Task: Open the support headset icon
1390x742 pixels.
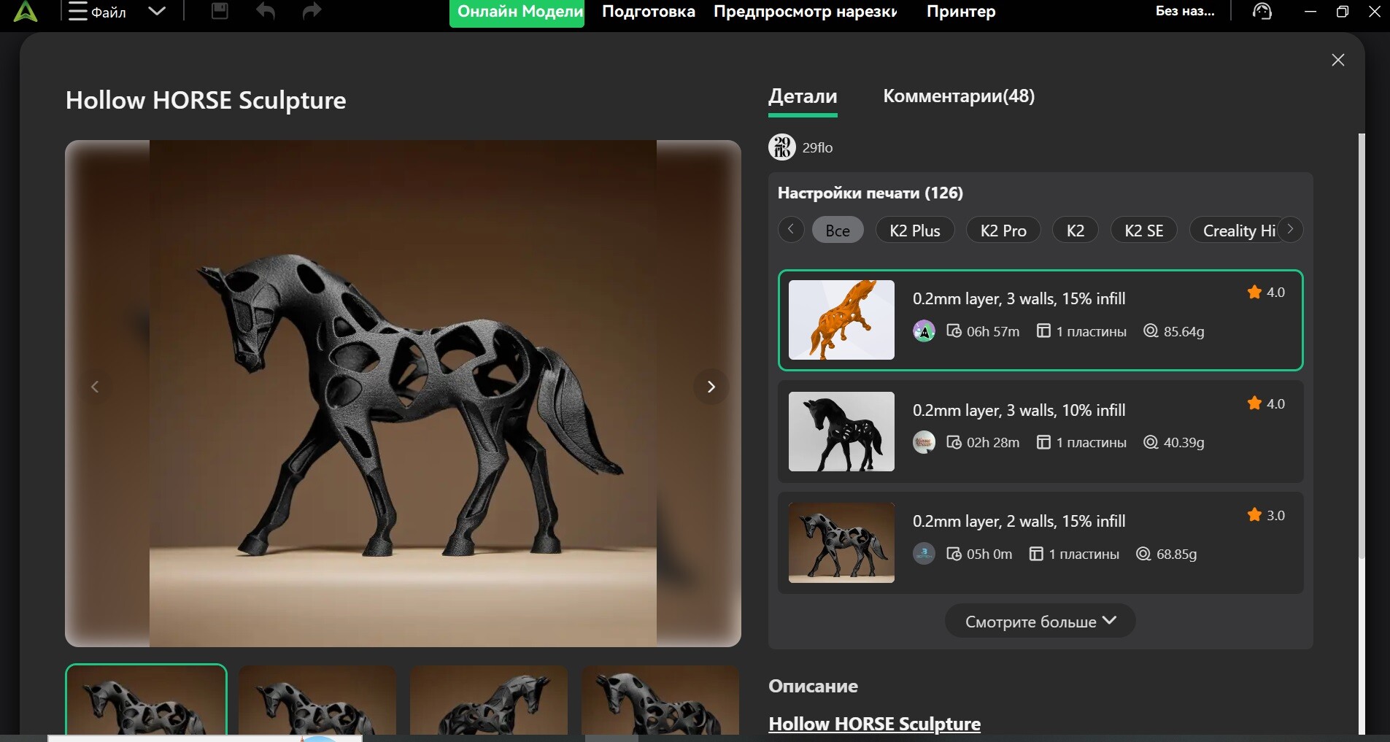Action: 1262,12
